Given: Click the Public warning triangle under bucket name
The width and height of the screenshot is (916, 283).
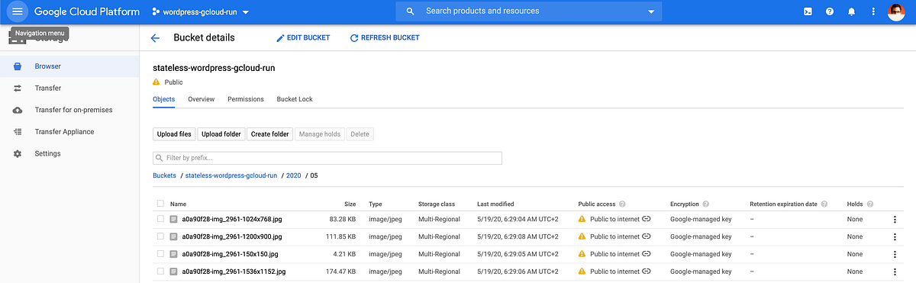Looking at the screenshot, I should [157, 82].
